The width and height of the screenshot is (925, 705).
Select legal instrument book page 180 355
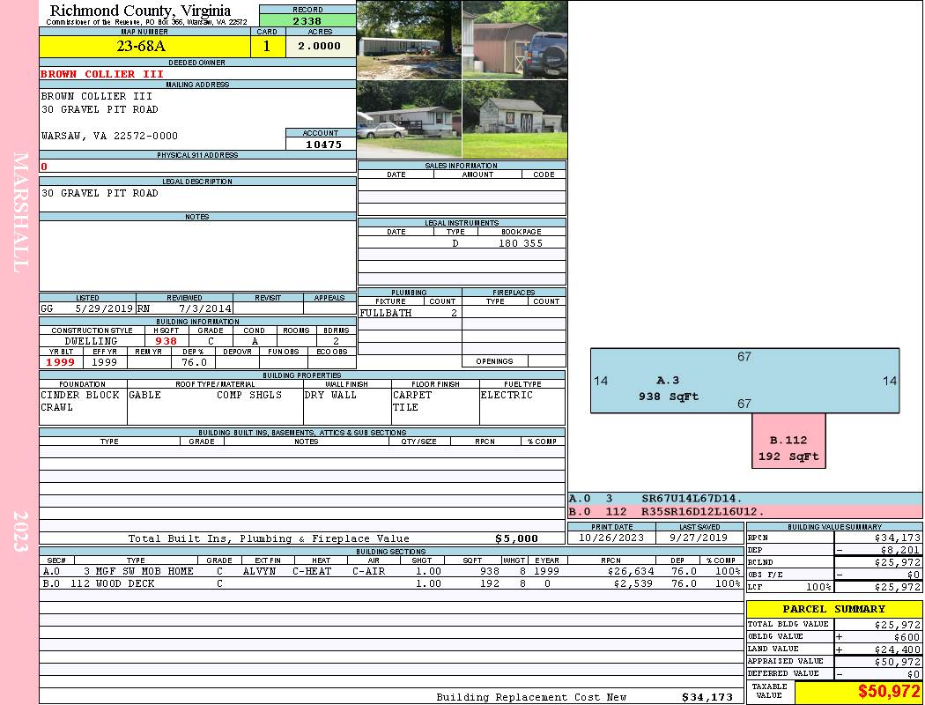coord(520,243)
